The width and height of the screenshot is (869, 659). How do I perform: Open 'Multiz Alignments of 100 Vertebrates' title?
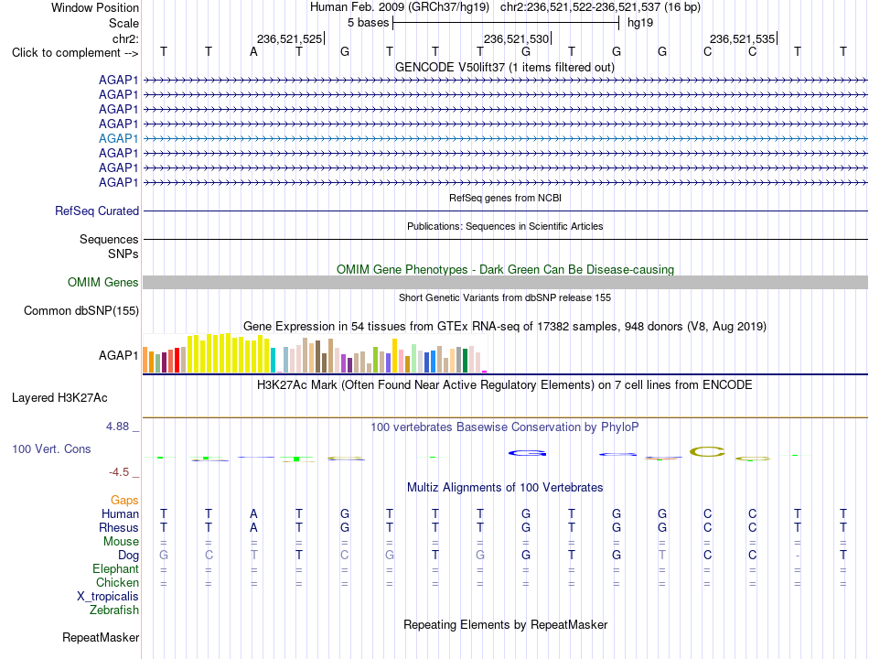click(505, 488)
